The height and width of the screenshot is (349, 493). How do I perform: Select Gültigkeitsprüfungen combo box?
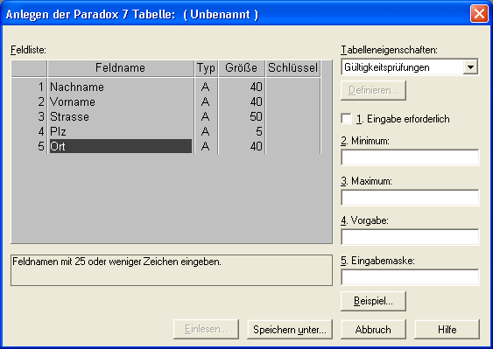[x=410, y=67]
